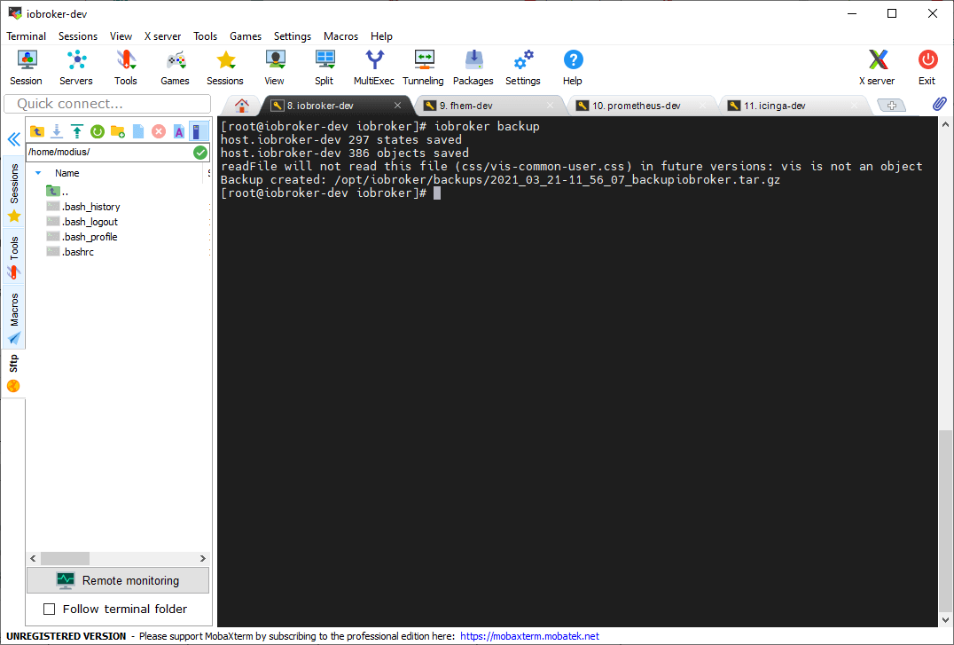Open the Settings menu in menu bar

[292, 36]
